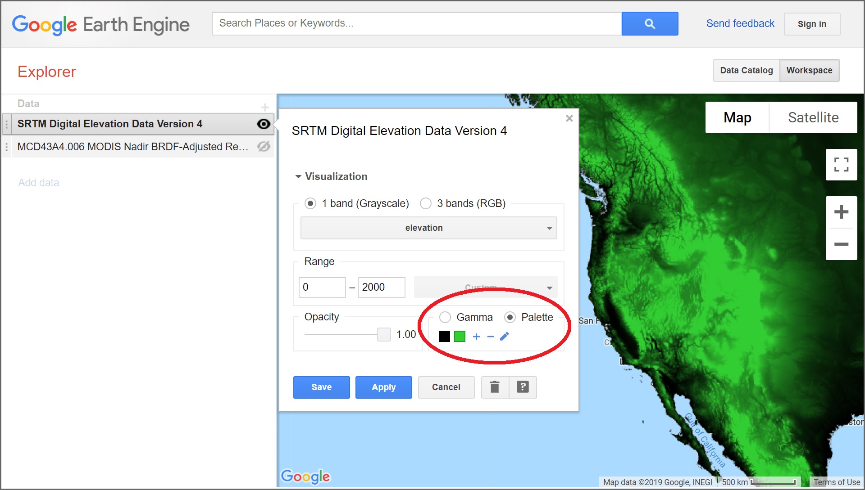Cancel the layer settings changes

tap(446, 387)
